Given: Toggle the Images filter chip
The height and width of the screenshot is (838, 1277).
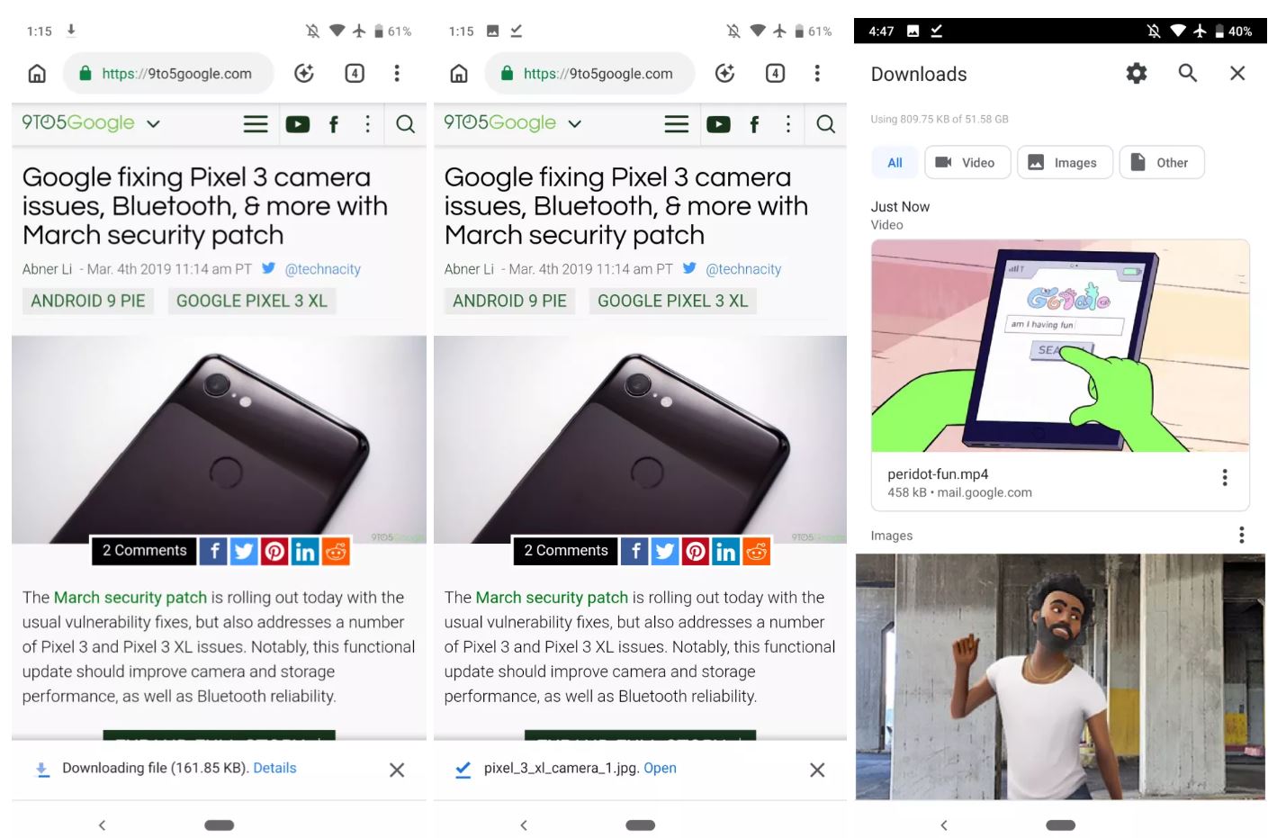Looking at the screenshot, I should point(1065,163).
